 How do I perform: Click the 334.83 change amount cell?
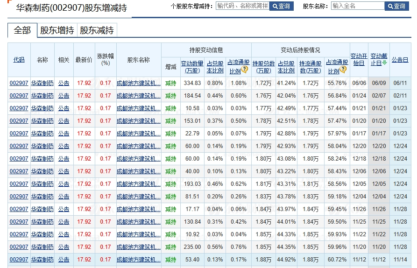coord(192,83)
